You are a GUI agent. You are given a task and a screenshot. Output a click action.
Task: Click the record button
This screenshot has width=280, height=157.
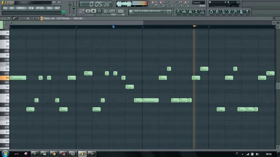point(99,11)
